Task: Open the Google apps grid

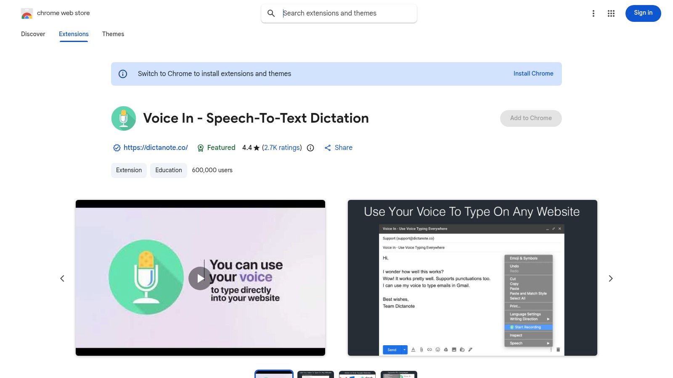Action: [611, 13]
